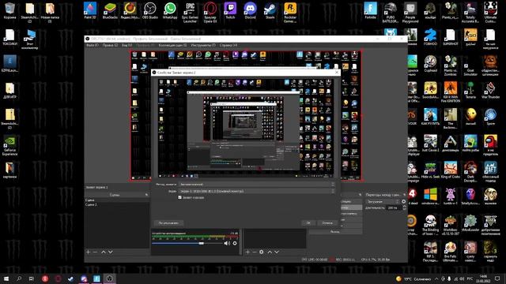
Task: Open Rockstar Games Launcher shortcut
Action: [x=290, y=13]
